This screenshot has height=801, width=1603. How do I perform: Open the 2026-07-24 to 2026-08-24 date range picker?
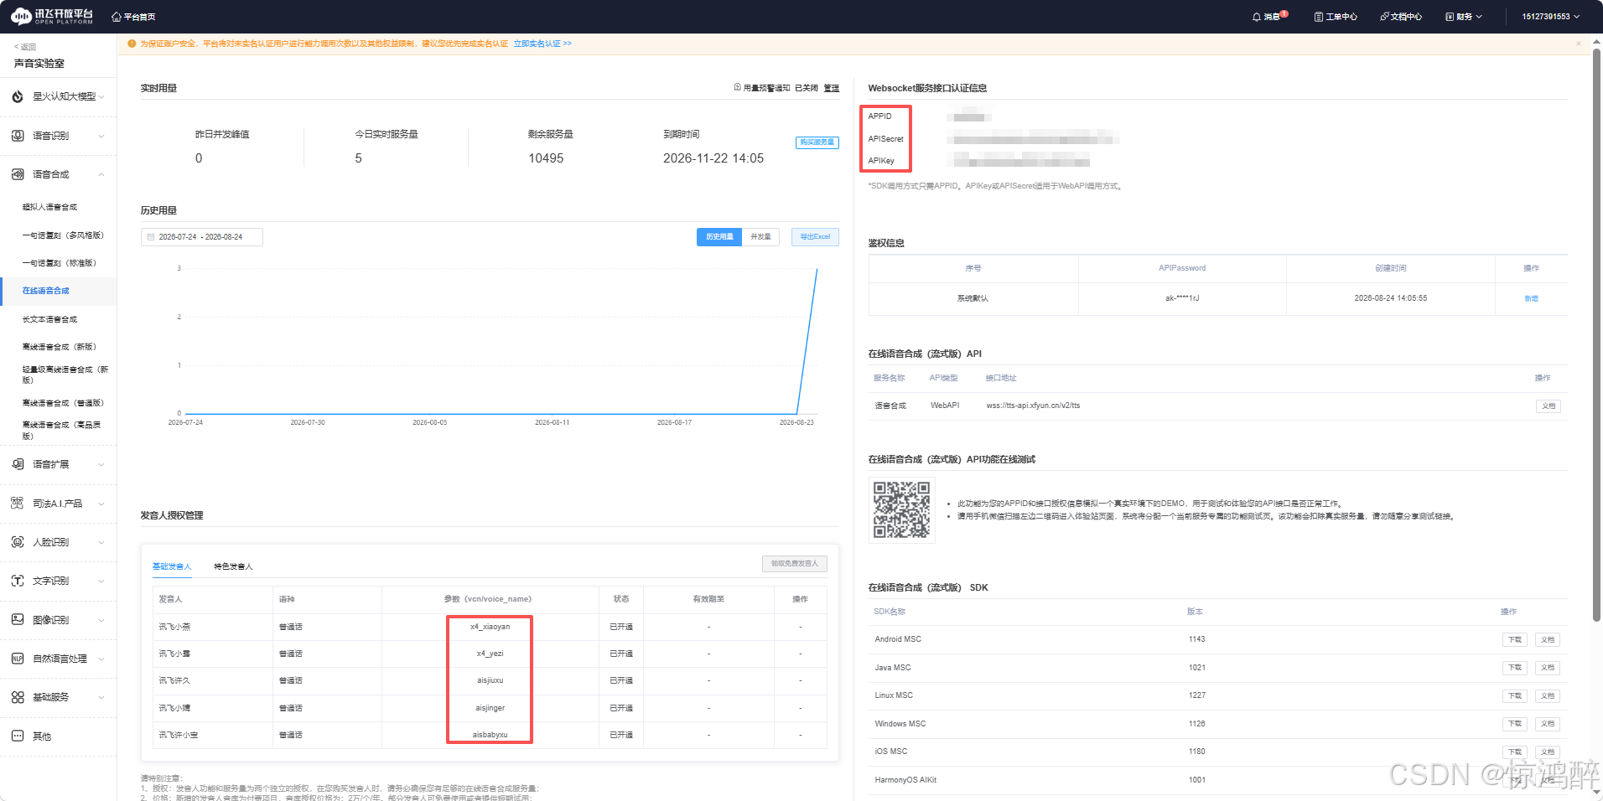[202, 237]
